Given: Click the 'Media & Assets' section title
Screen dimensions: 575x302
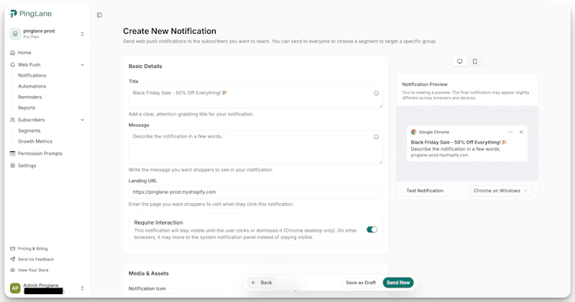Looking at the screenshot, I should pyautogui.click(x=149, y=273).
